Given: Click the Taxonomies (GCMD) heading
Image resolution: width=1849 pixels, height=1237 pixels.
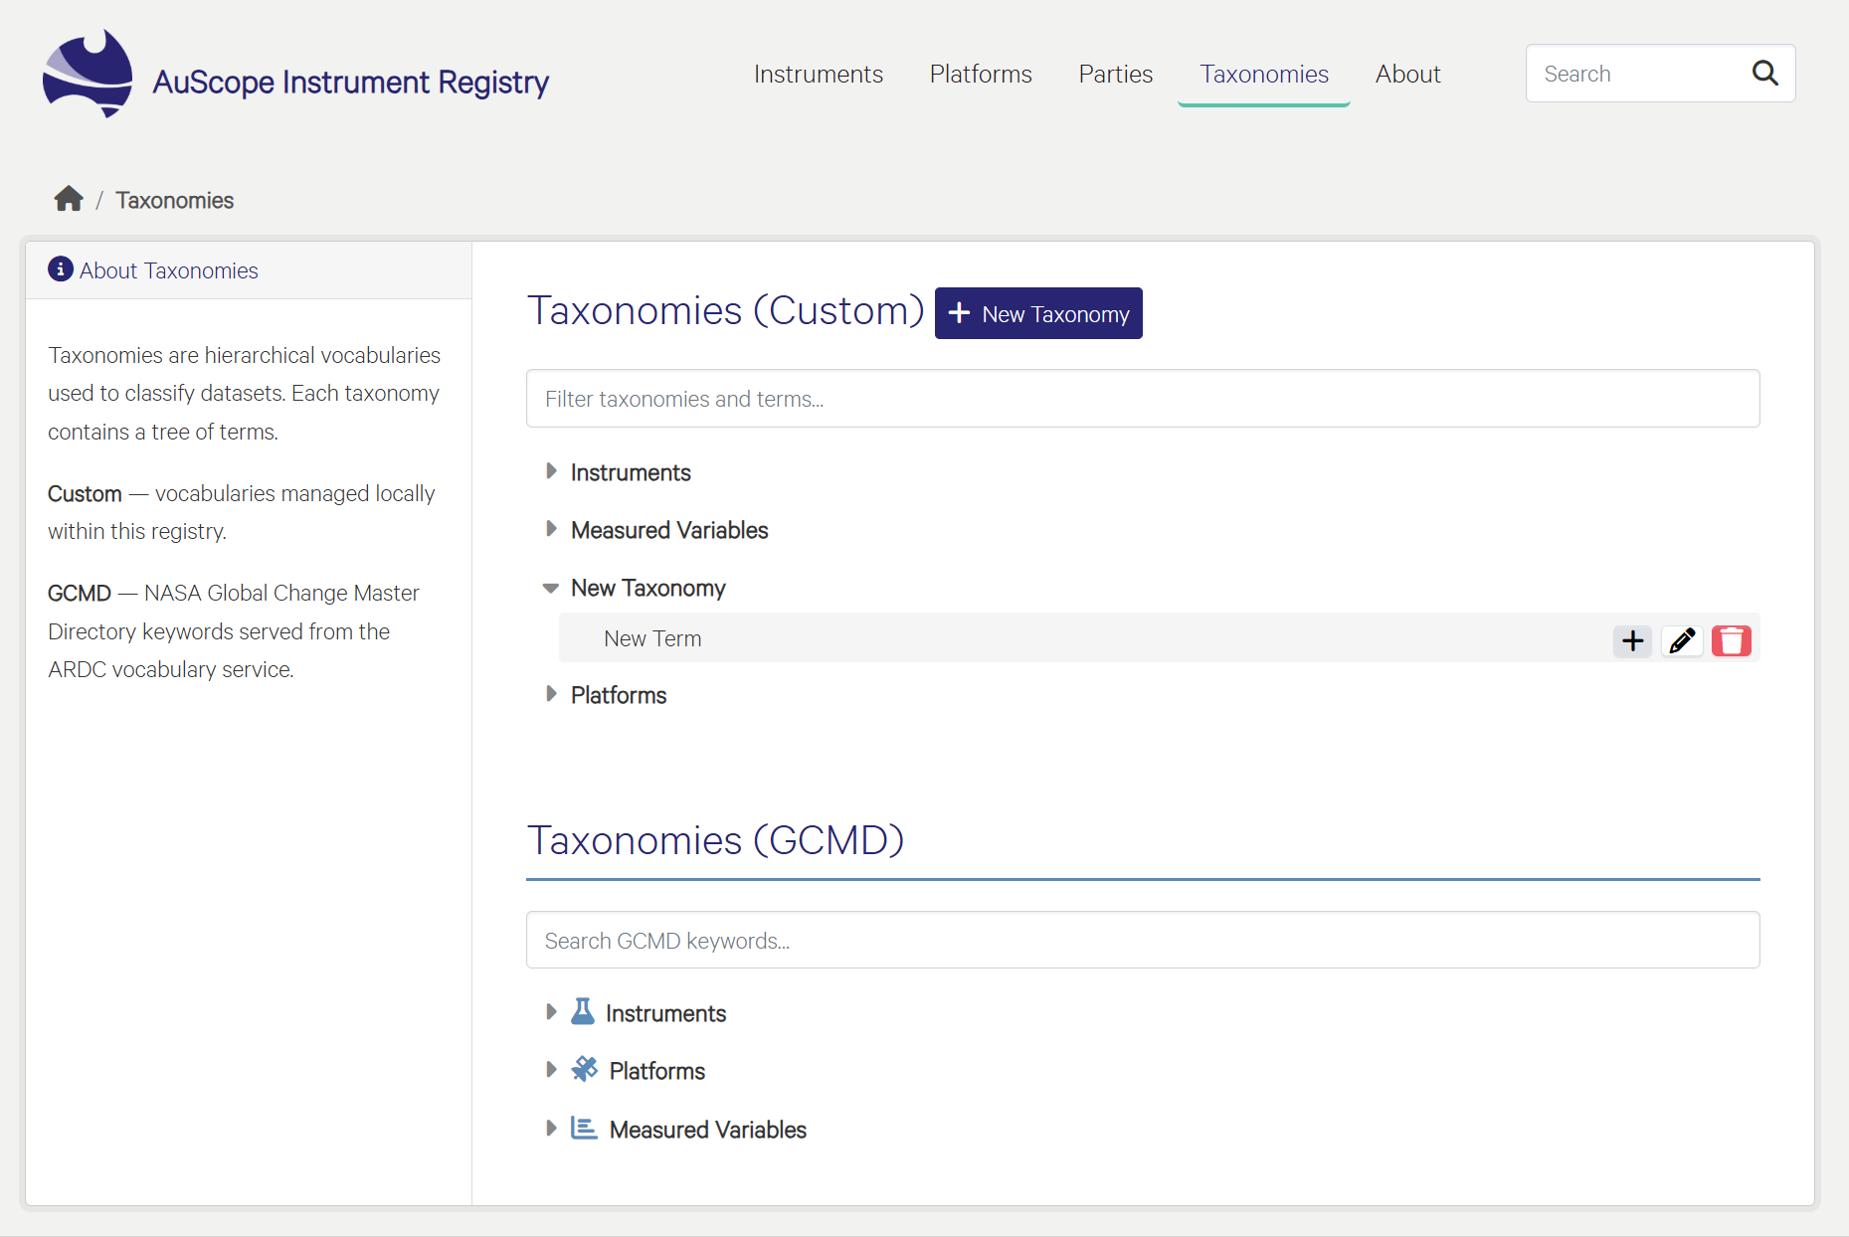Looking at the screenshot, I should tap(715, 840).
